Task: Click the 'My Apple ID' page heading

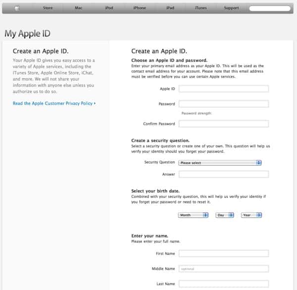Action: (x=27, y=34)
